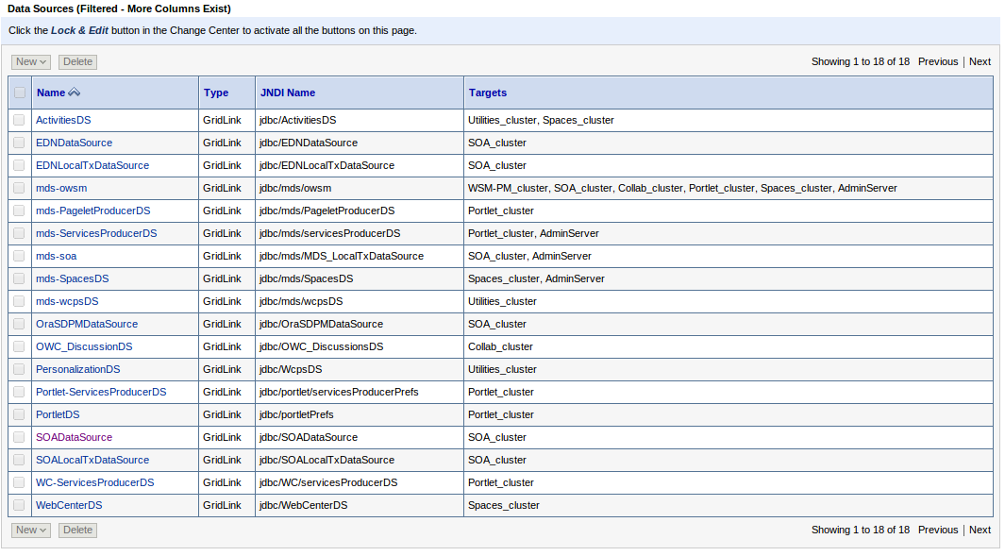This screenshot has height=556, width=1005.
Task: Open the ActivitiesDS data source
Action: point(63,120)
